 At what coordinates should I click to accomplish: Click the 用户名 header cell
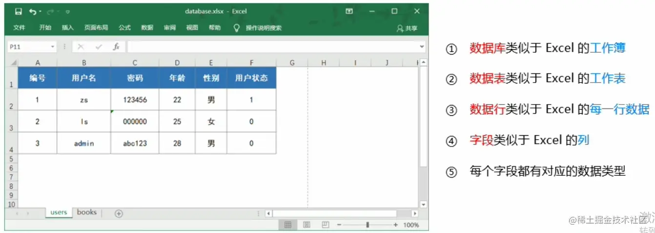83,78
